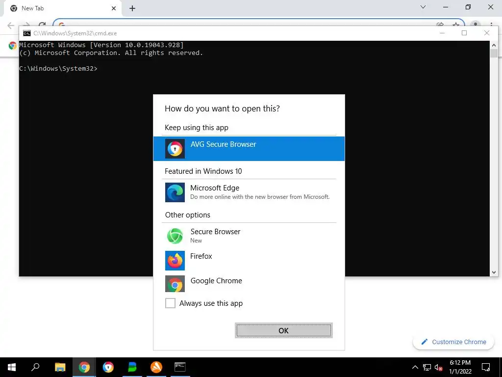The image size is (502, 377).
Task: Switch to Google Chrome in the taskbar
Action: (x=84, y=367)
